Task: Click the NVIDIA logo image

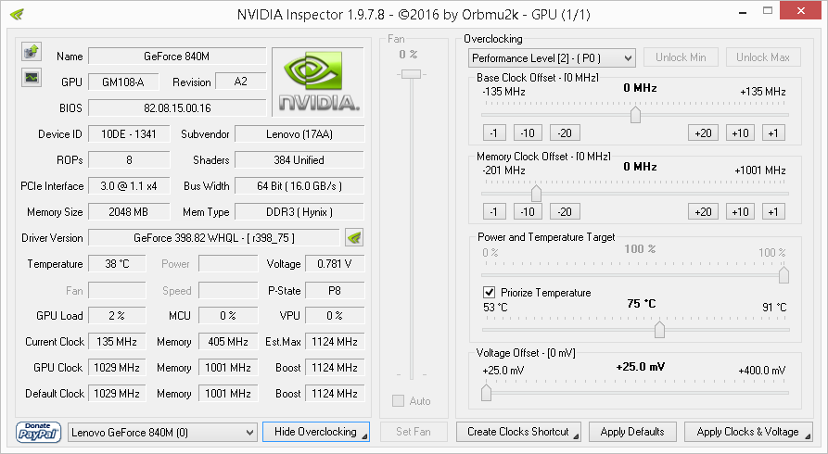Action: (318, 82)
